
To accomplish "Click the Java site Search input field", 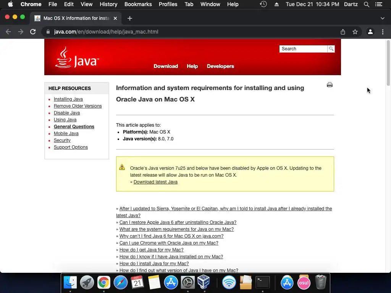I will [x=303, y=49].
